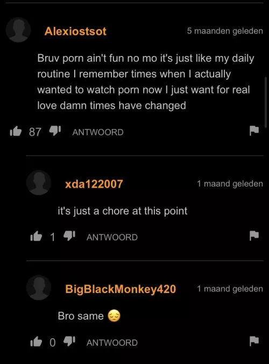Click xda122007's avatar picture
This screenshot has width=269, height=364.
coord(39,182)
